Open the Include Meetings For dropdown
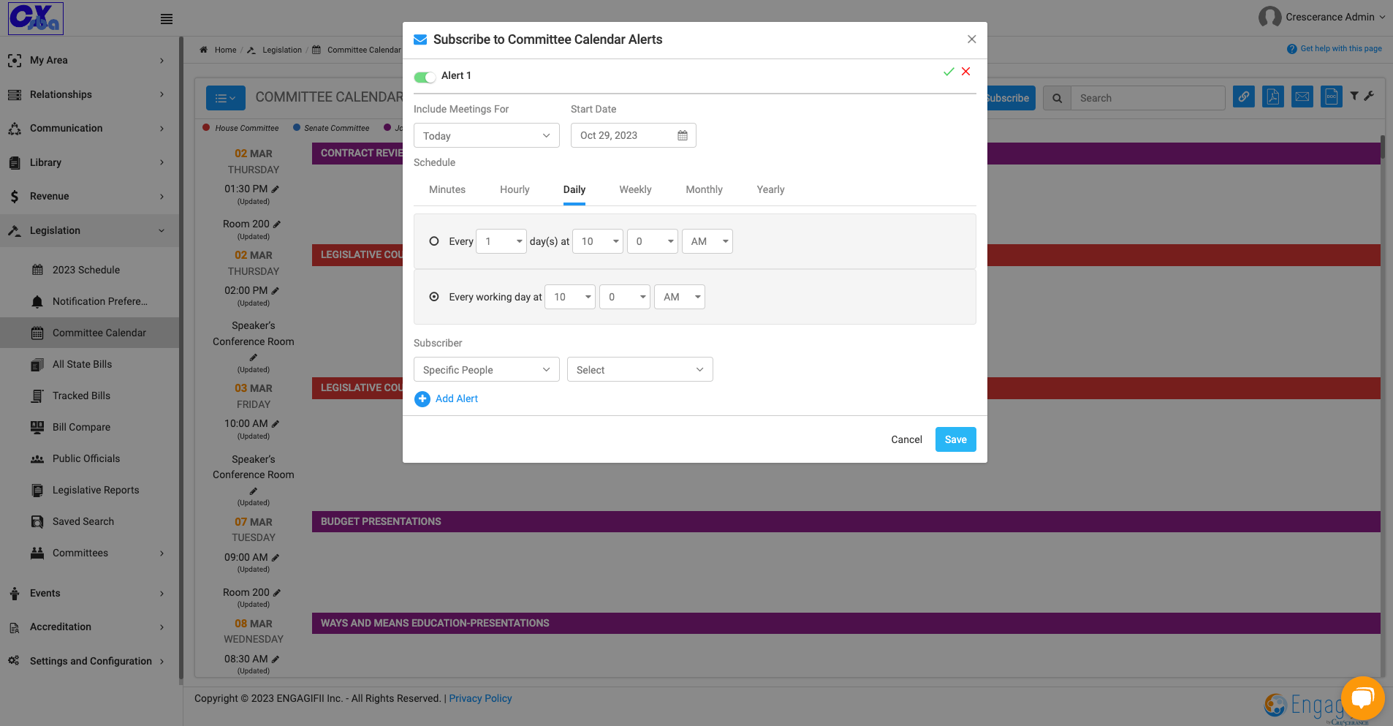Viewport: 1393px width, 726px height. [x=487, y=135]
